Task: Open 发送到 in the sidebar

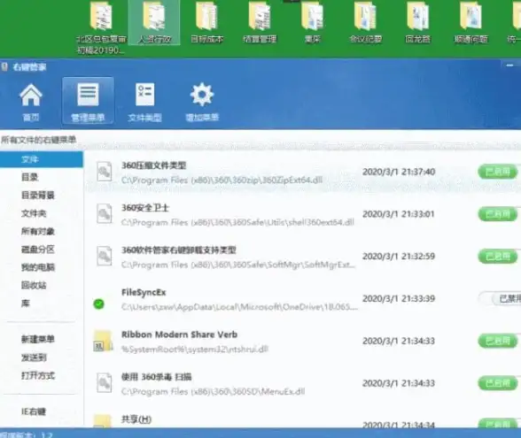Action: 34,357
